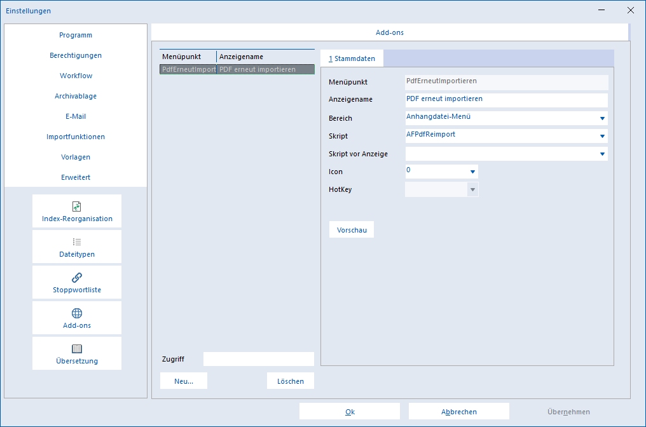Click the Übernehmen button

pos(568,411)
